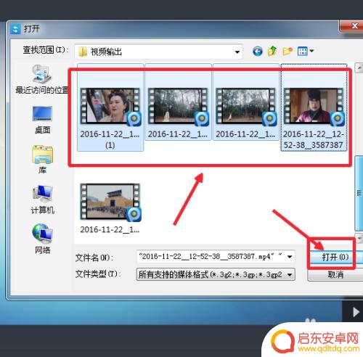This screenshot has height=357, width=363.
Task: Click the file list vertical scrollbar
Action: click(x=359, y=193)
